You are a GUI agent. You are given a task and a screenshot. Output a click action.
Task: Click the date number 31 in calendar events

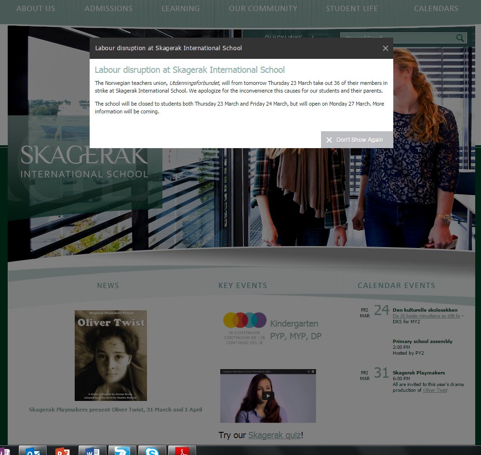tap(381, 372)
